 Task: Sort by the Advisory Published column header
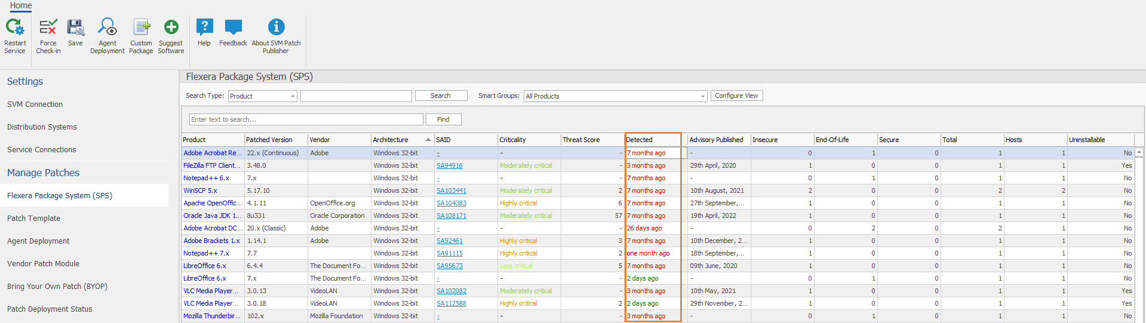tap(719, 140)
